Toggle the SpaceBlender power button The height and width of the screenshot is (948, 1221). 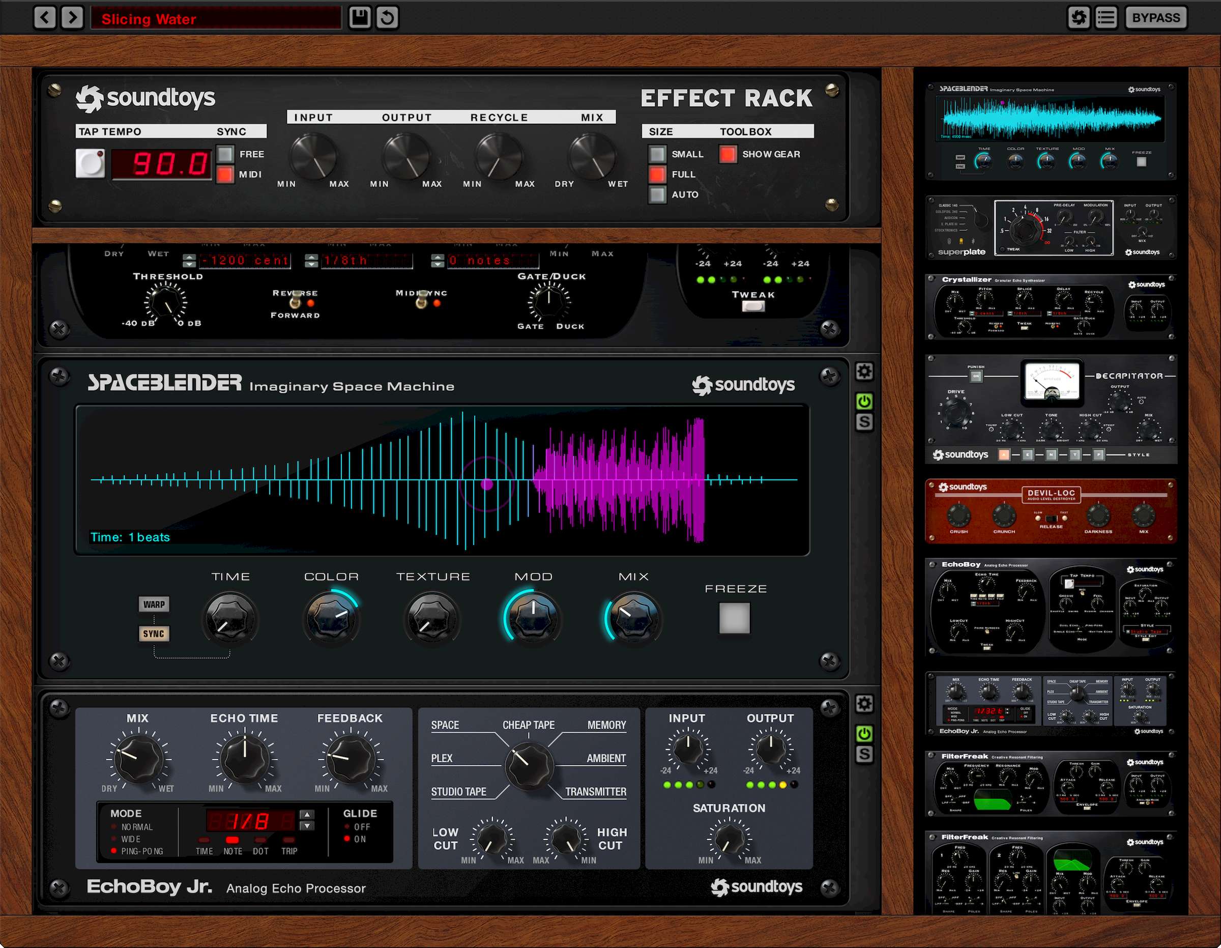coord(864,401)
